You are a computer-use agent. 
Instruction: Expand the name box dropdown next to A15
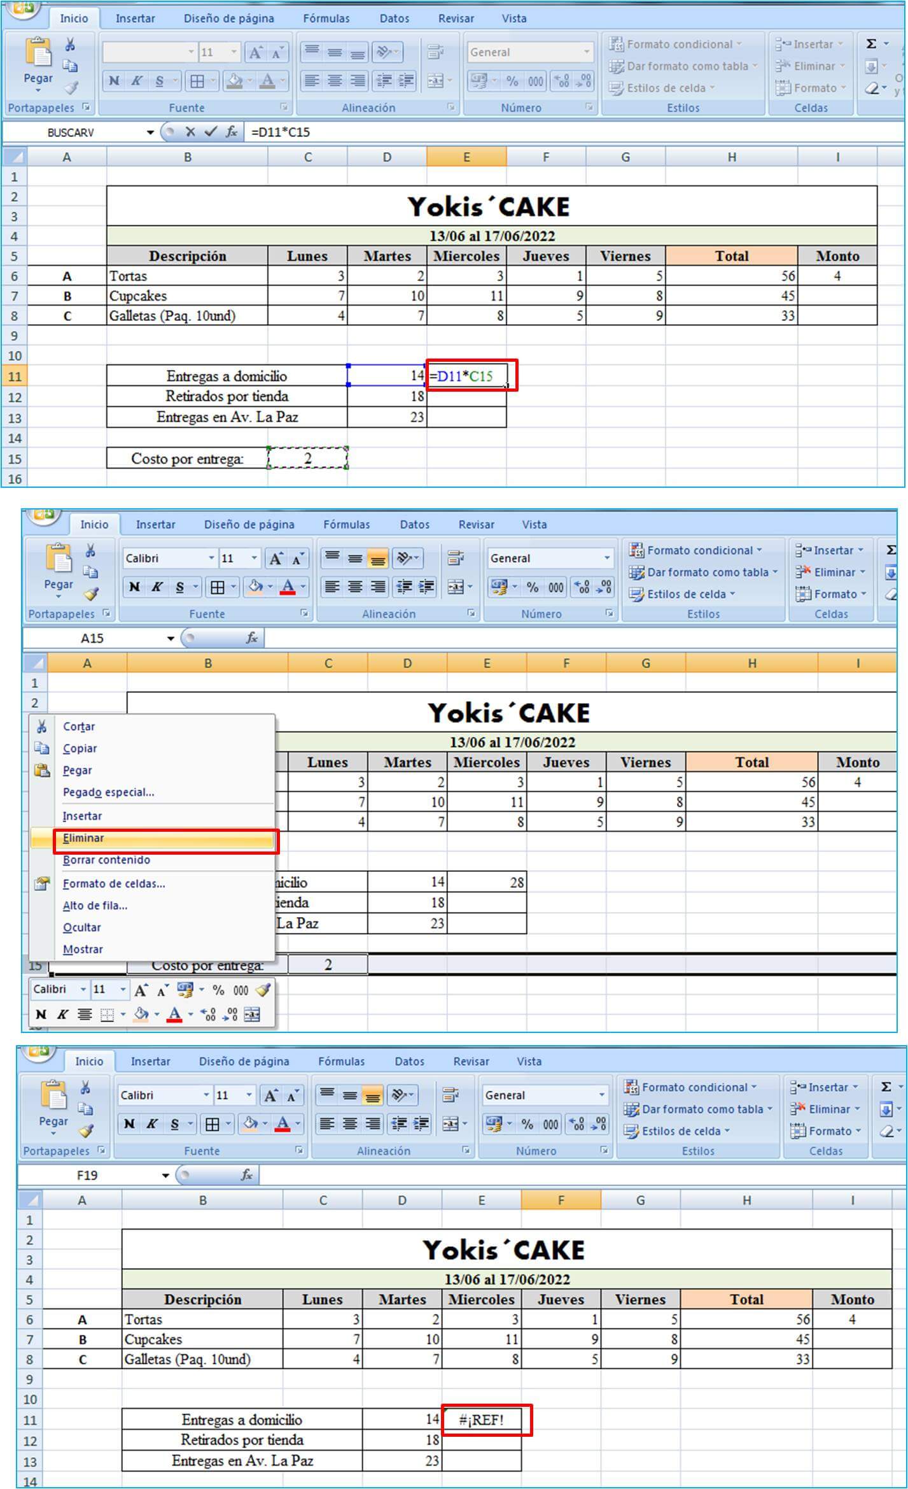[171, 638]
